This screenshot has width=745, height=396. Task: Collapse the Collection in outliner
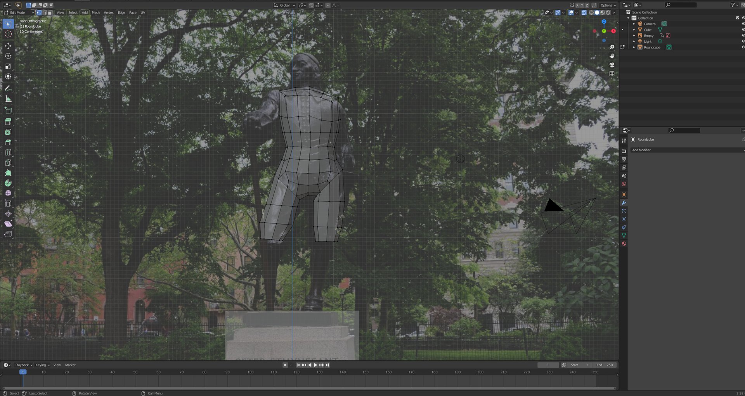(629, 18)
